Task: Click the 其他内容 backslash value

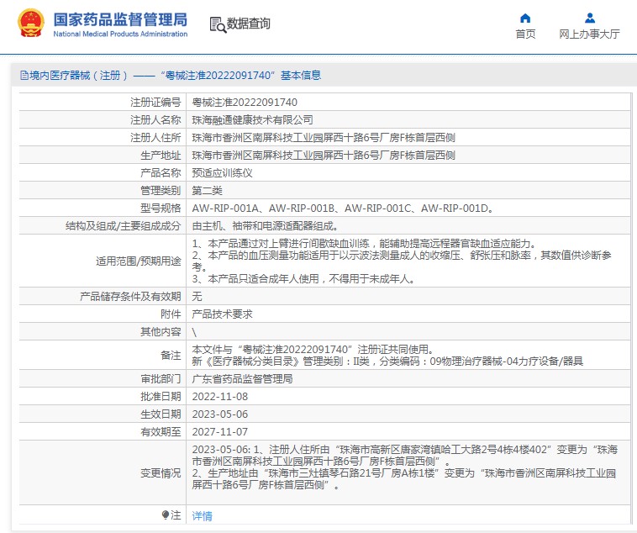Action: pos(194,332)
